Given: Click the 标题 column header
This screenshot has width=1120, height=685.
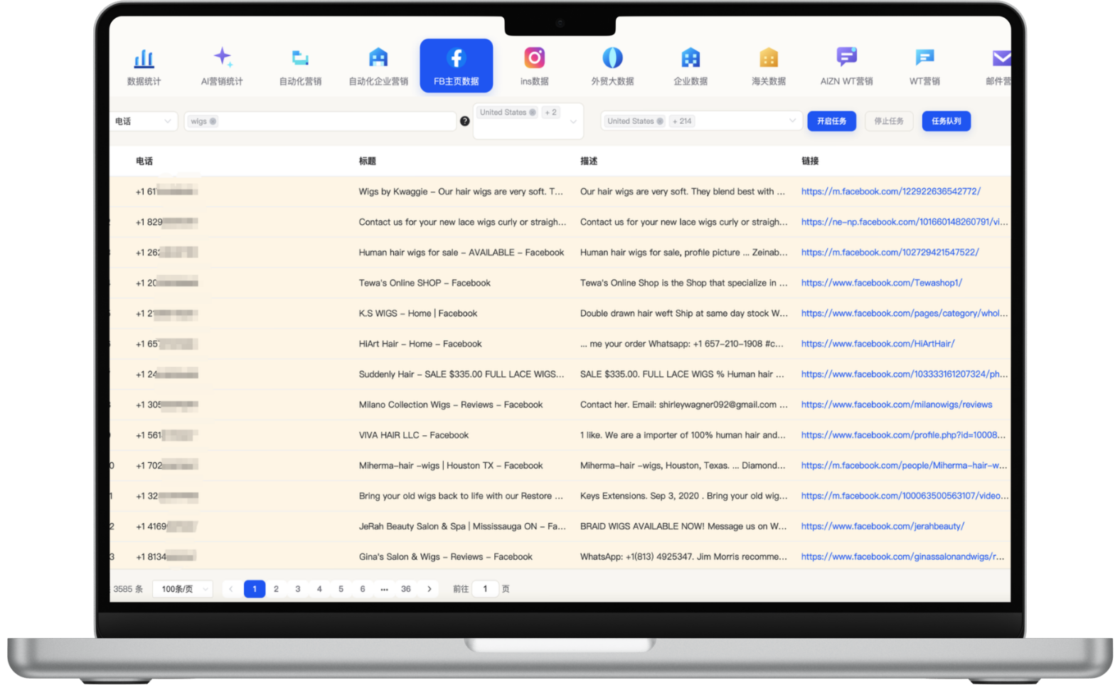Looking at the screenshot, I should [368, 161].
